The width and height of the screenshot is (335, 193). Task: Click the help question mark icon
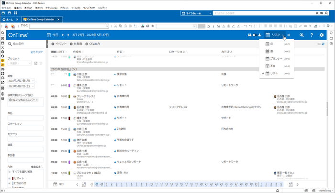[x=312, y=35]
